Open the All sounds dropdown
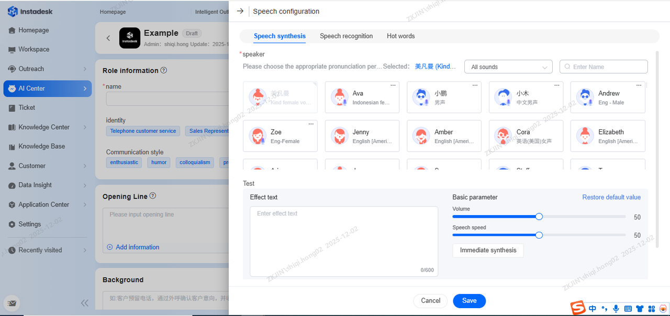Viewport: 670px width, 316px height. tap(508, 67)
